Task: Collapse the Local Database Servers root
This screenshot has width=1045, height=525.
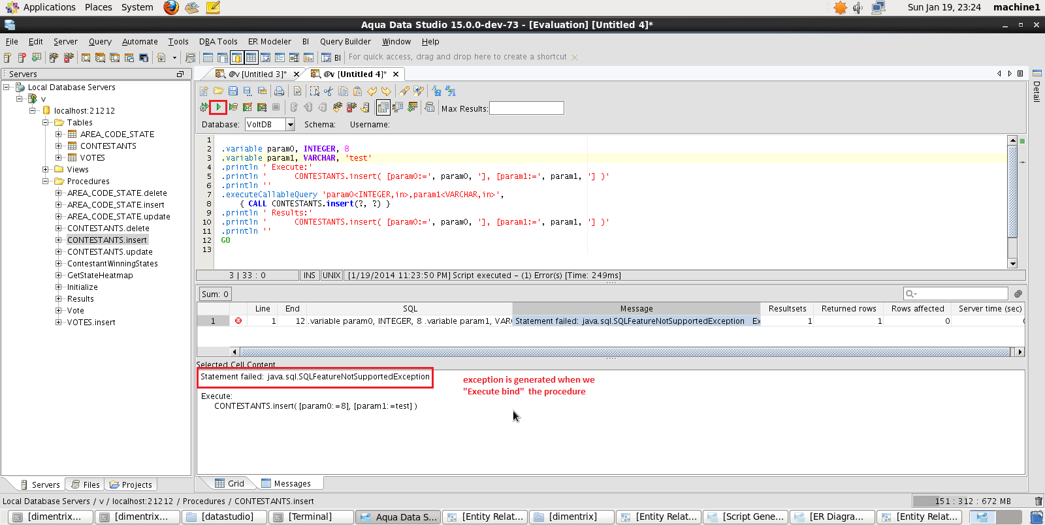Action: [x=7, y=87]
